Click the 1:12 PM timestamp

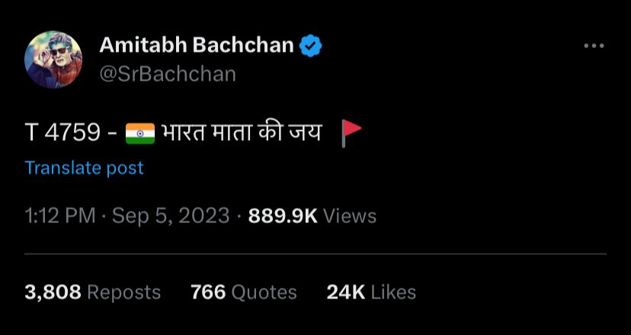click(x=60, y=216)
